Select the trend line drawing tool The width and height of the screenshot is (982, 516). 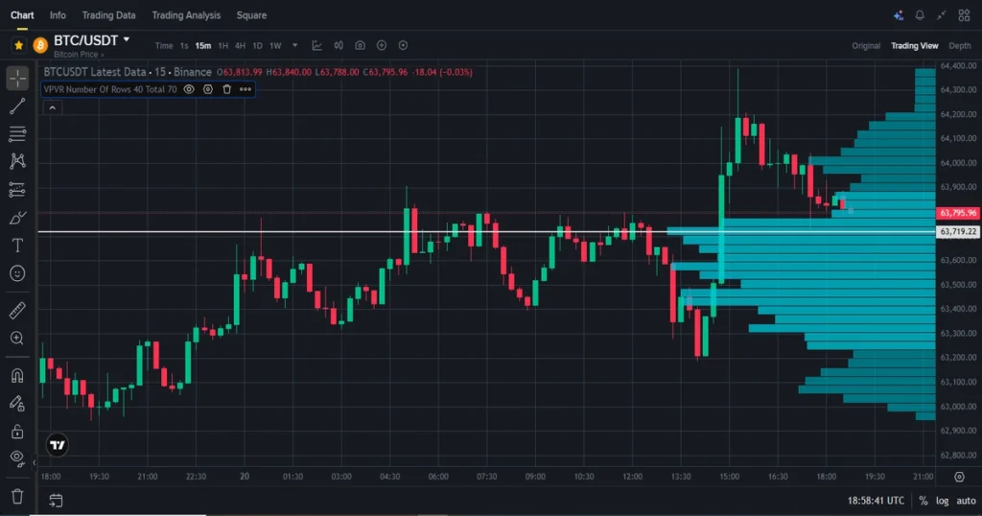point(17,106)
